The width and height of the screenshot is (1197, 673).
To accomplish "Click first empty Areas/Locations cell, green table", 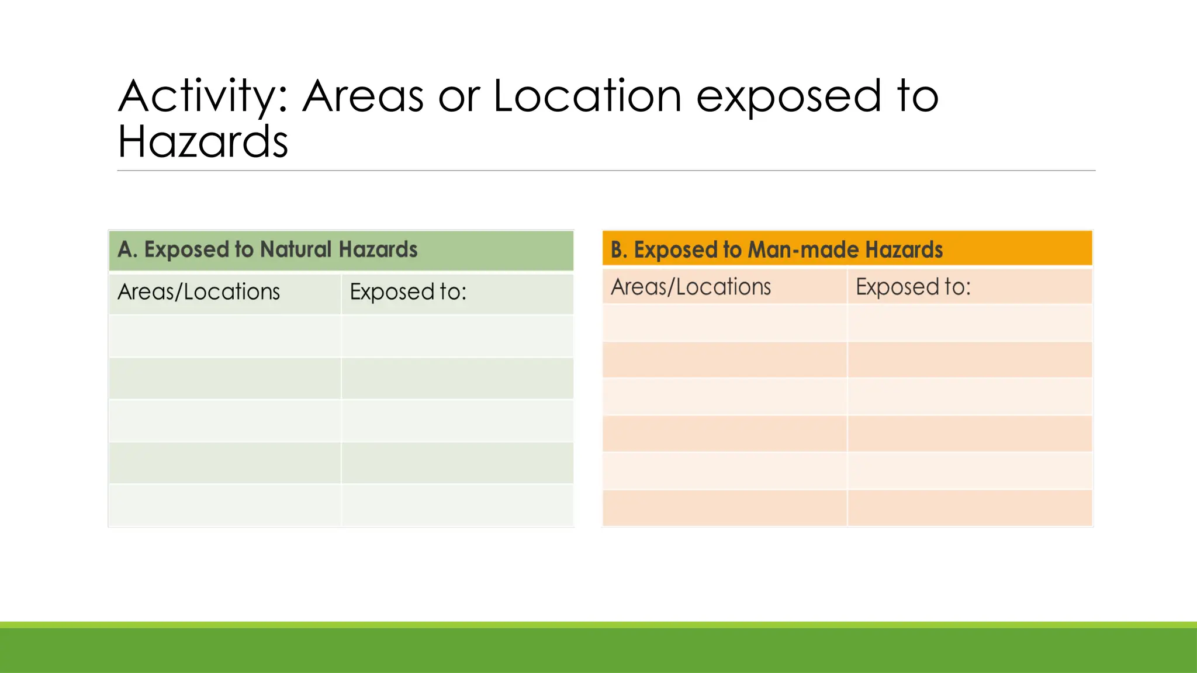I will [225, 336].
